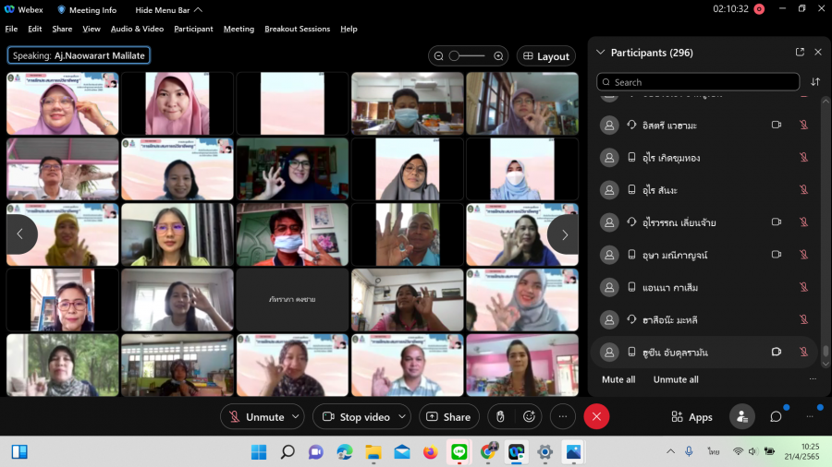
Task: Click the video grid zoom slider
Action: click(467, 56)
